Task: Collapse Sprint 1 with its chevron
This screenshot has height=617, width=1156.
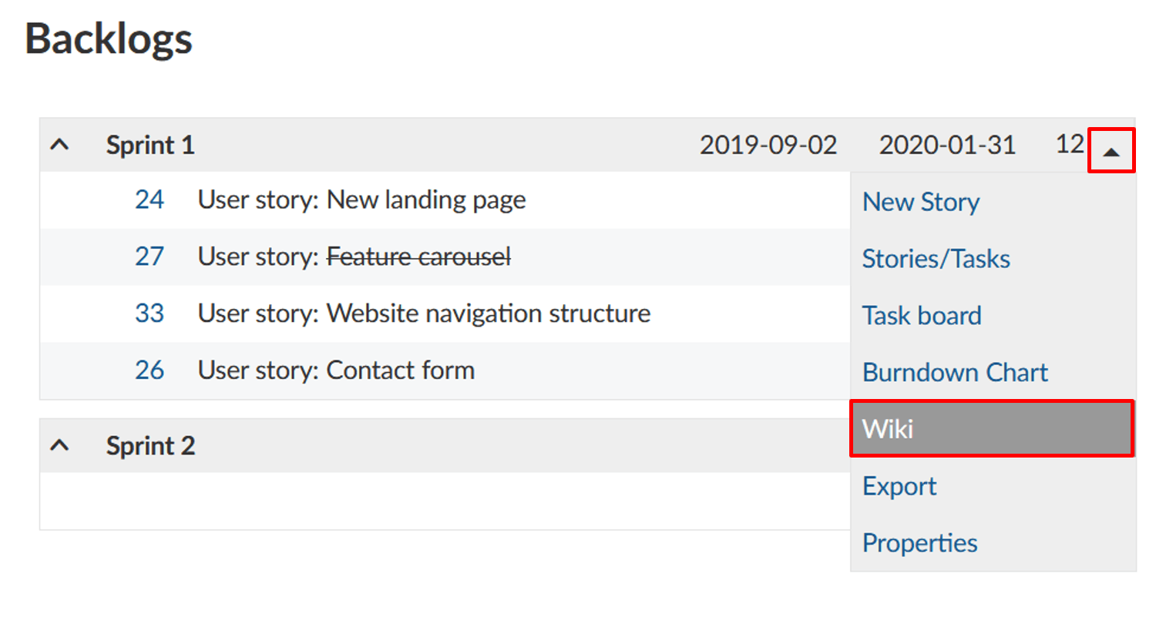Action: 60,145
